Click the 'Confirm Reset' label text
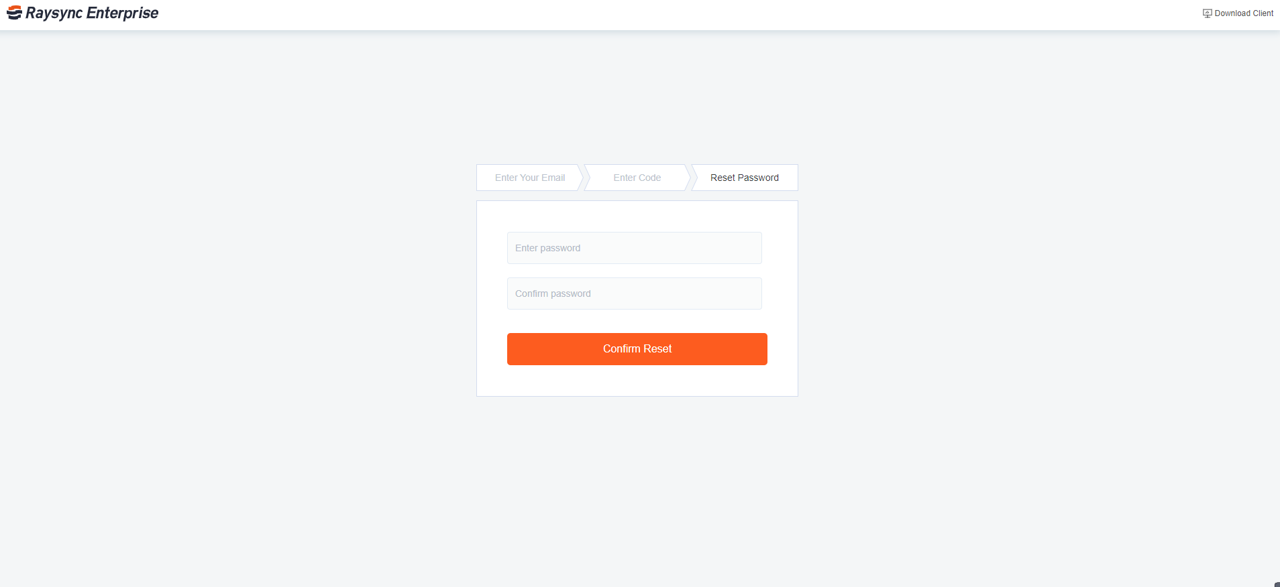 point(637,349)
